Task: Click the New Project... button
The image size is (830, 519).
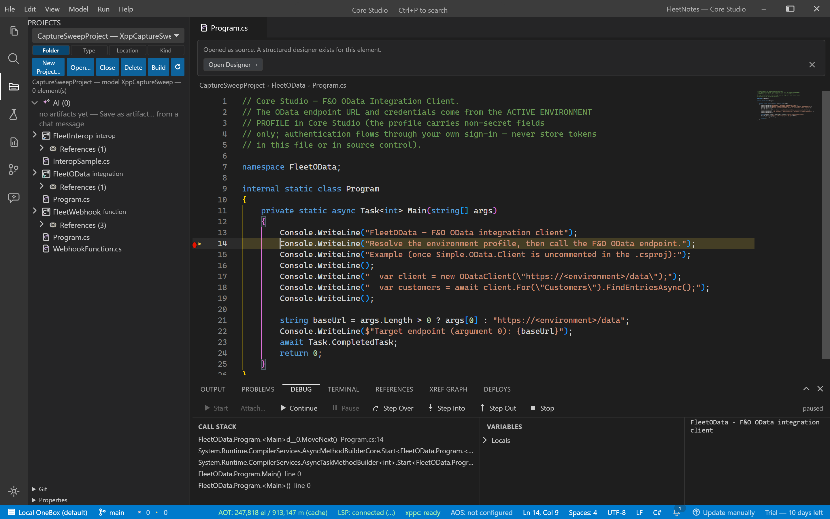Action: point(48,67)
